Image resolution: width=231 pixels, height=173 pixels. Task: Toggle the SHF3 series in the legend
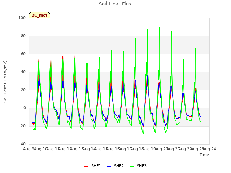[138, 166]
